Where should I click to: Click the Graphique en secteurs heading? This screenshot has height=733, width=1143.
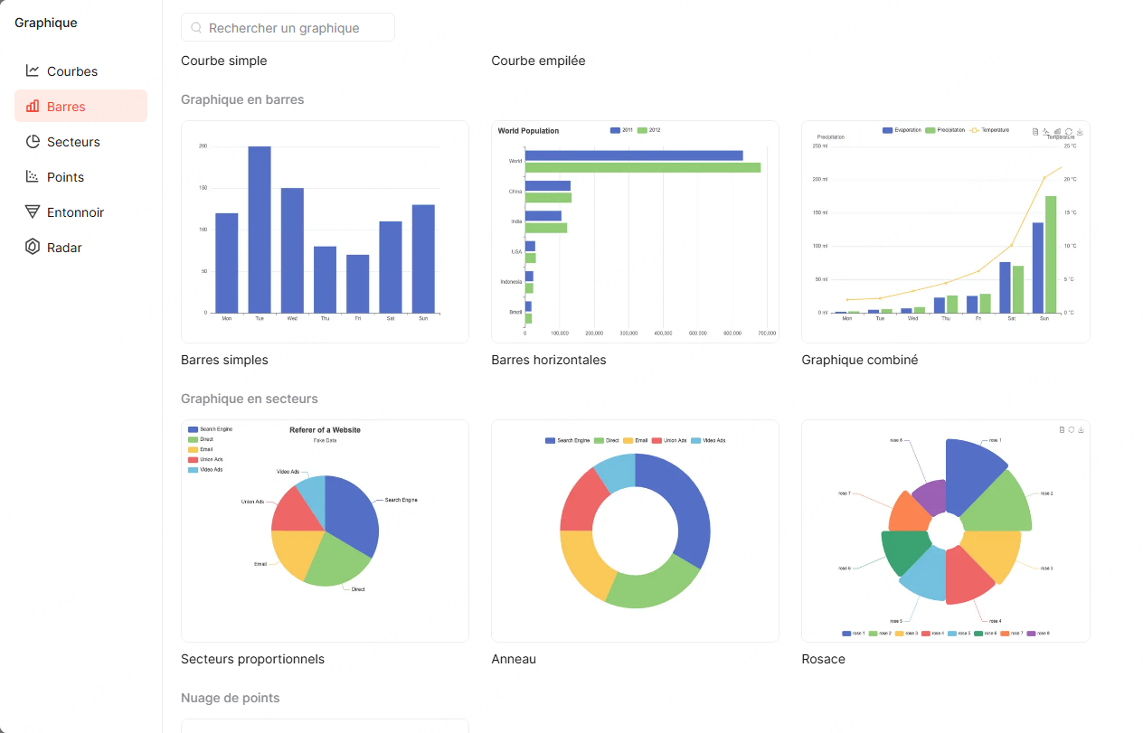tap(250, 399)
